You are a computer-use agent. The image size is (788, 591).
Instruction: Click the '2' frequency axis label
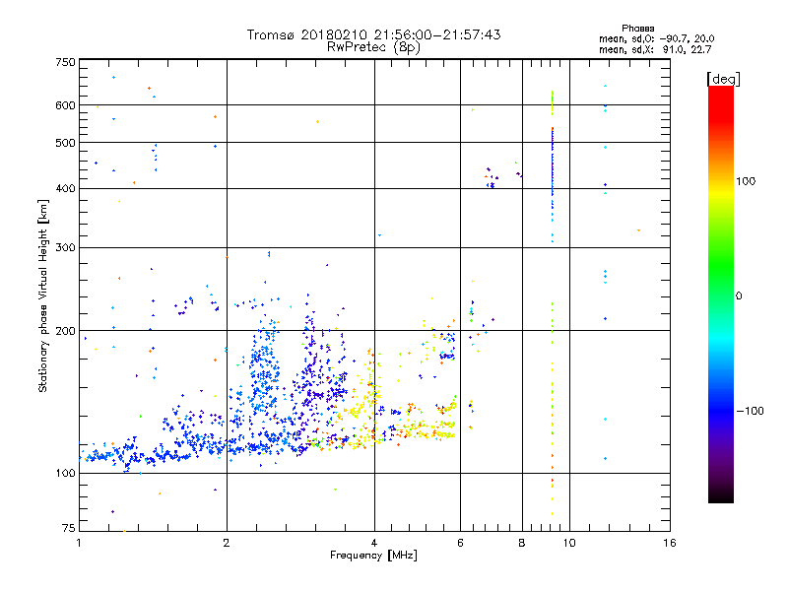click(227, 543)
